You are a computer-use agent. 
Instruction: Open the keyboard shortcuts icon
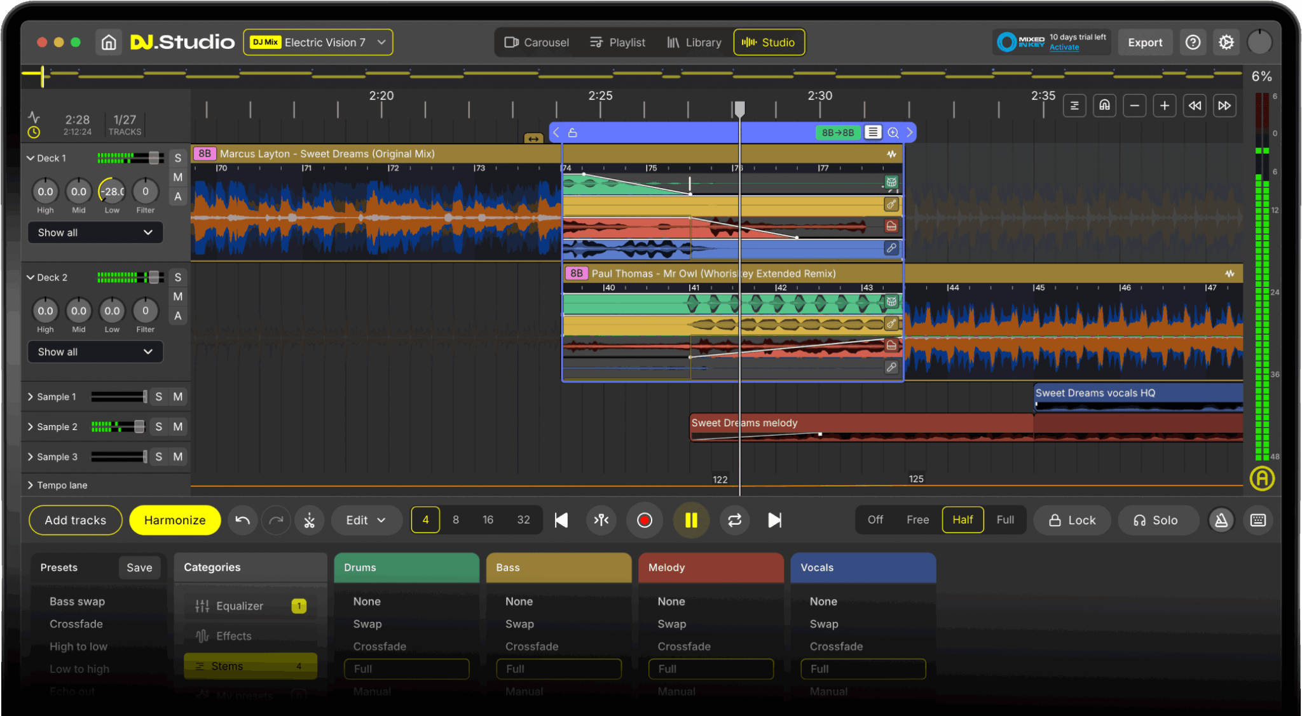1257,520
